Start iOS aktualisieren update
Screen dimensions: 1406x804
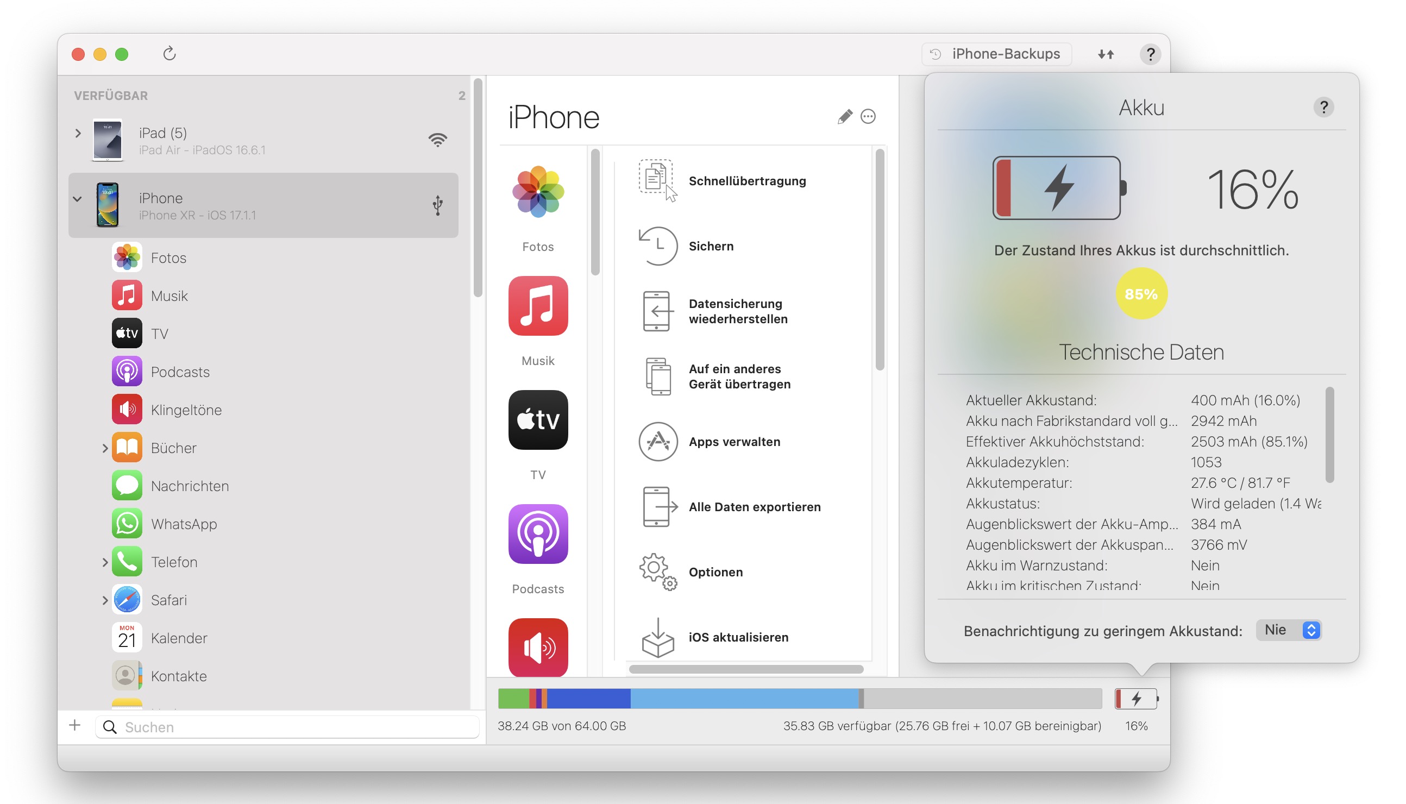pyautogui.click(x=738, y=637)
